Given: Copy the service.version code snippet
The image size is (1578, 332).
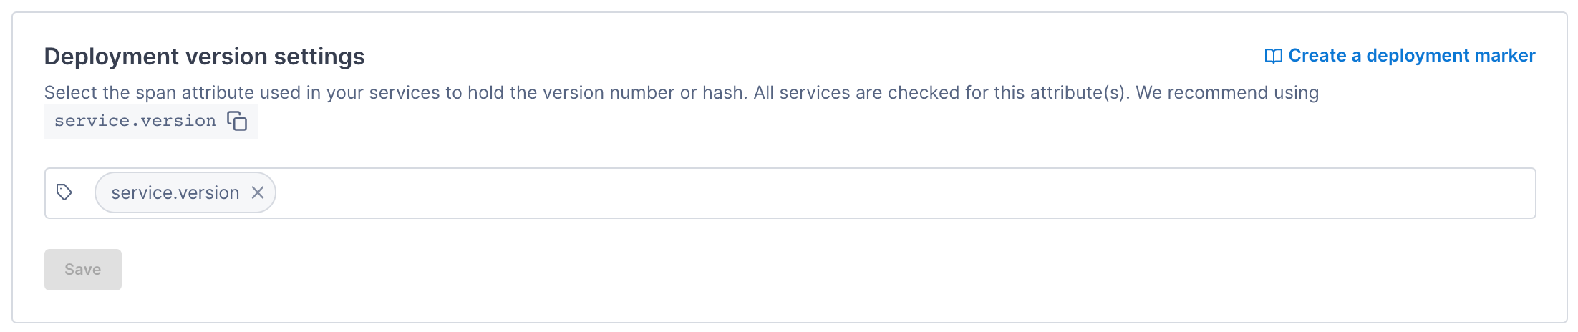Looking at the screenshot, I should tap(237, 121).
